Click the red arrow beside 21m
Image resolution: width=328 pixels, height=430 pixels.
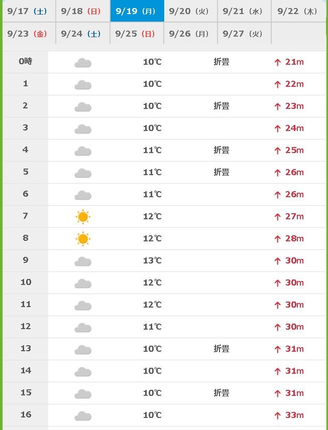(278, 62)
